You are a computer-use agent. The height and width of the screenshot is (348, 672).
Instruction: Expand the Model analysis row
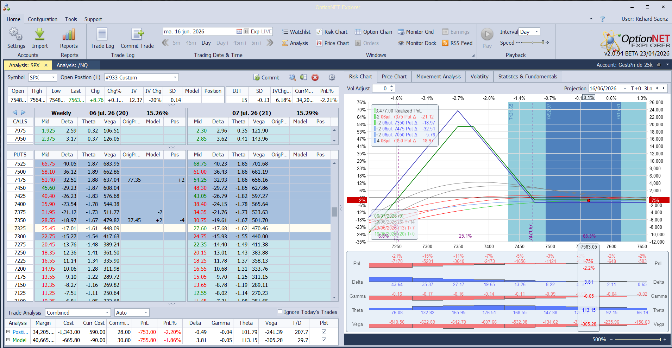(x=8, y=340)
